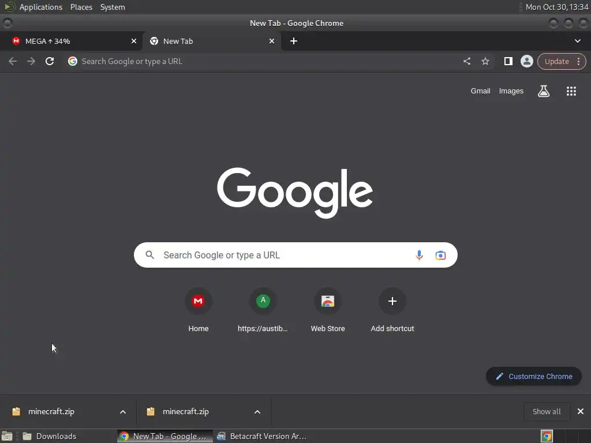
Task: Go back using the back arrow
Action: [13, 61]
